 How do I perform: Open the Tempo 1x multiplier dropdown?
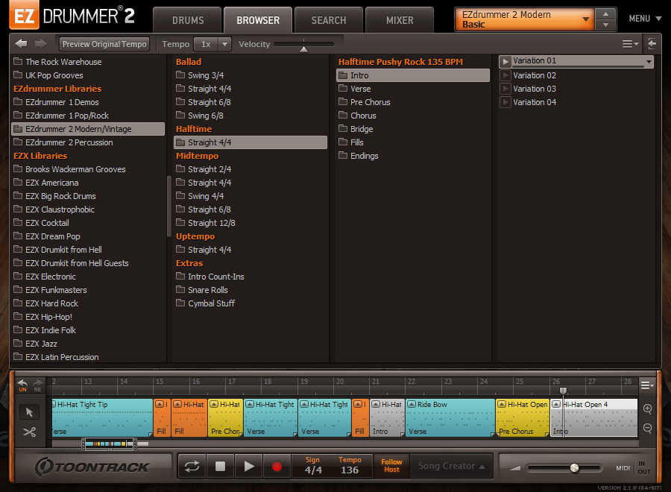[224, 44]
